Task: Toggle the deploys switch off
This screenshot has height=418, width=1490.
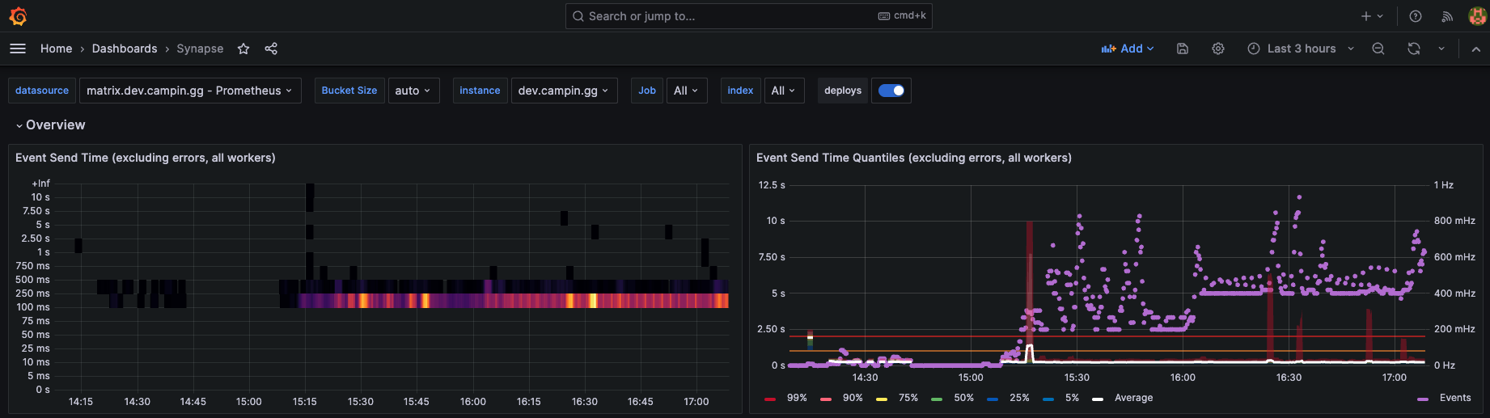Action: tap(891, 91)
